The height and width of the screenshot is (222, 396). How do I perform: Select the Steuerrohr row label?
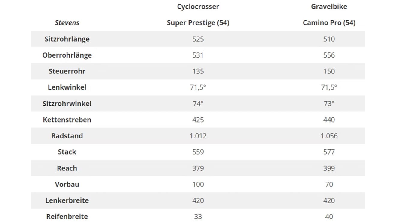pyautogui.click(x=67, y=71)
